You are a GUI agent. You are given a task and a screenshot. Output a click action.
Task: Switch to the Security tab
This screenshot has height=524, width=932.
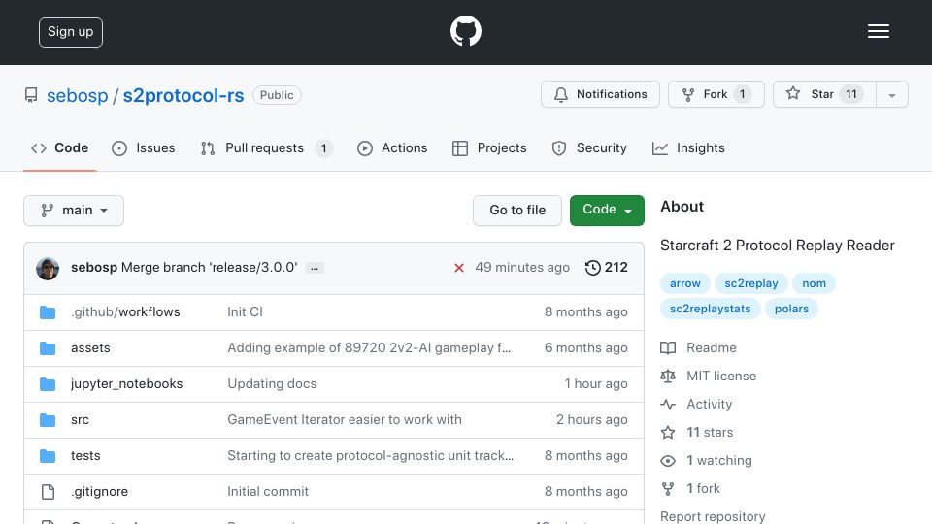(589, 147)
